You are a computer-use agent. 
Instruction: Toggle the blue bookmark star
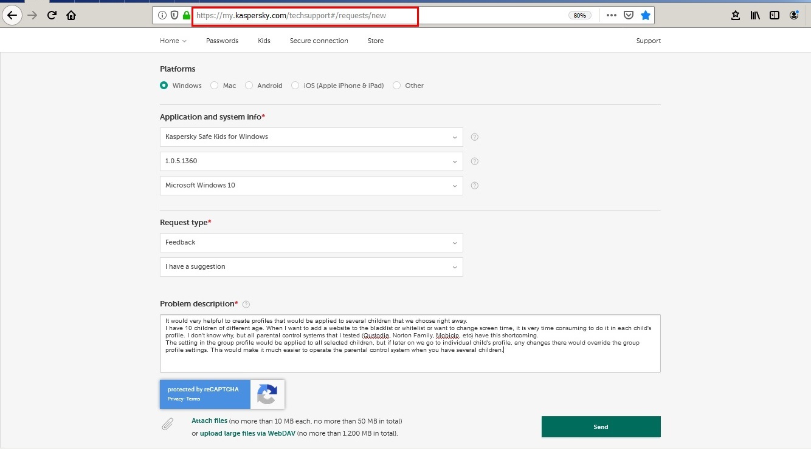tap(646, 15)
